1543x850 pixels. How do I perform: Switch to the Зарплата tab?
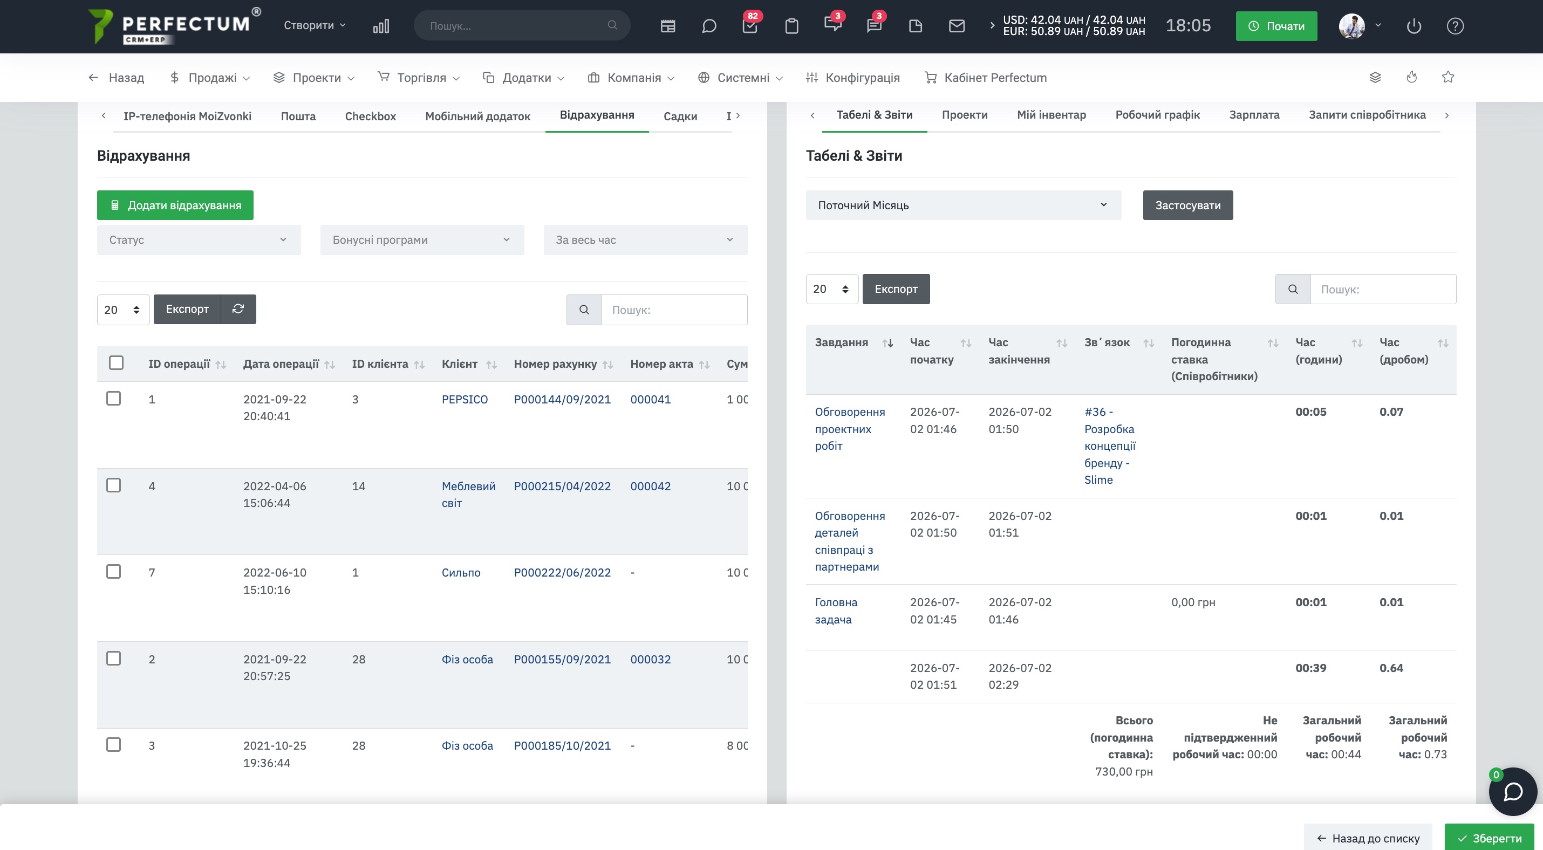[x=1254, y=114]
